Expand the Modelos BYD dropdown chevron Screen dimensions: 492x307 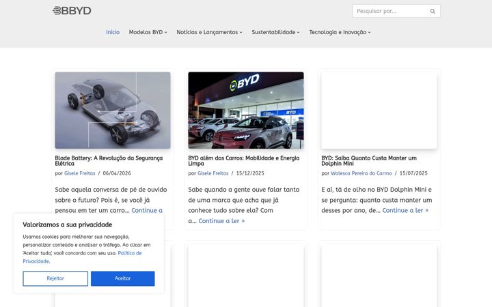165,33
